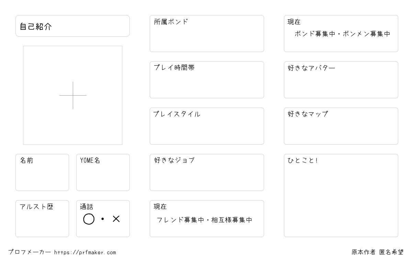
Task: Click the 好きなマップ field
Action: pyautogui.click(x=341, y=126)
